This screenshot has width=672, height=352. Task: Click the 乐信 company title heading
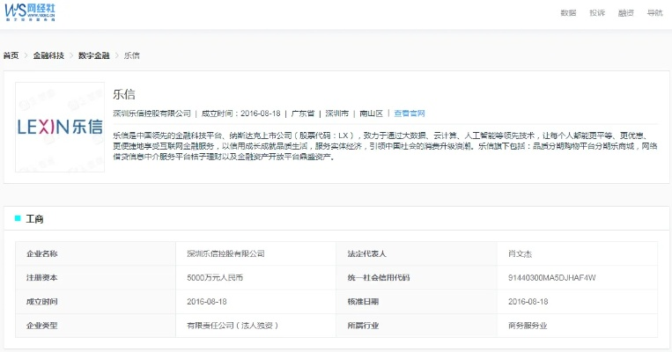pos(124,94)
